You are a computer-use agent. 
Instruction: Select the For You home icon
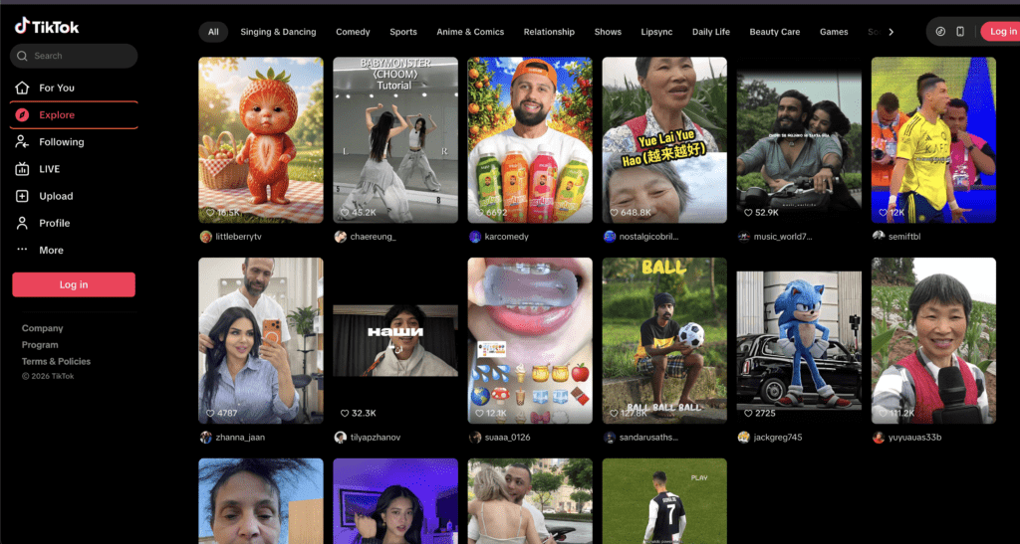coord(22,88)
